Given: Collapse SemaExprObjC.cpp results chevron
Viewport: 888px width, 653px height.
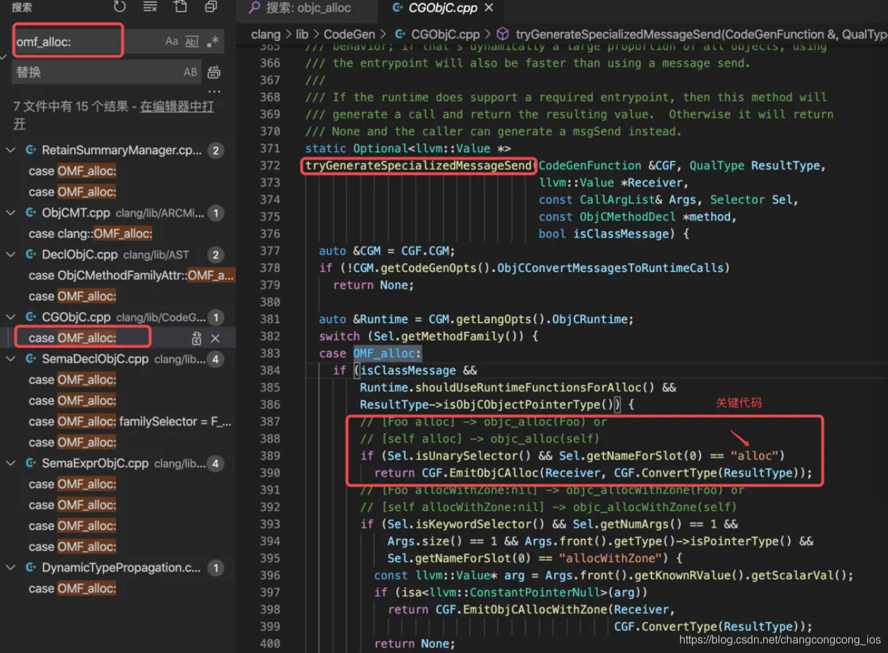Looking at the screenshot, I should click(x=11, y=463).
